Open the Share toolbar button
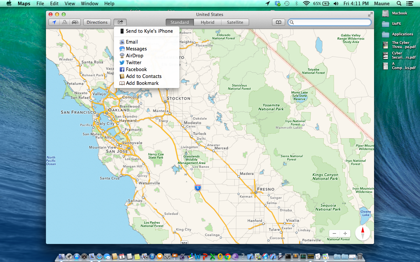This screenshot has width=420, height=262. pyautogui.click(x=120, y=22)
